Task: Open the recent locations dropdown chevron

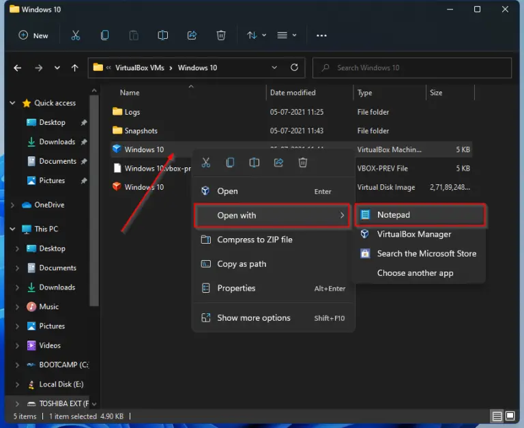Action: pos(57,68)
